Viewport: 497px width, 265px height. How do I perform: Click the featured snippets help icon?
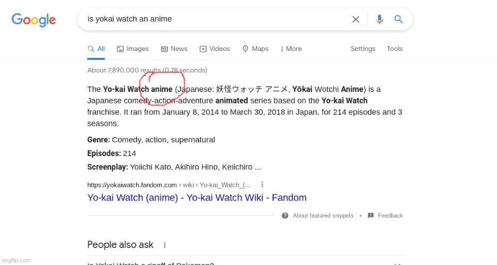point(285,216)
